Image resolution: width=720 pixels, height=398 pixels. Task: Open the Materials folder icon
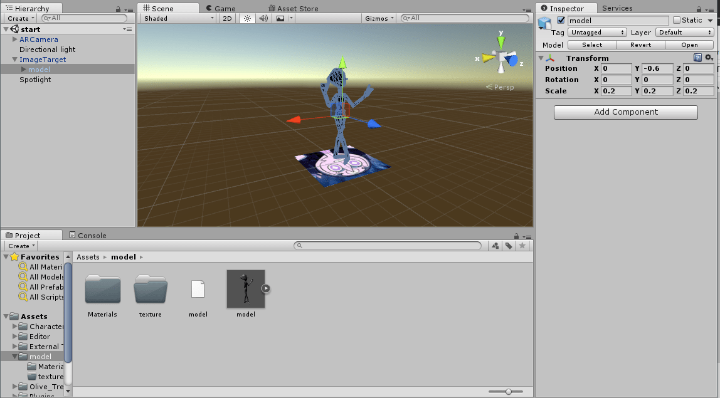(x=103, y=290)
